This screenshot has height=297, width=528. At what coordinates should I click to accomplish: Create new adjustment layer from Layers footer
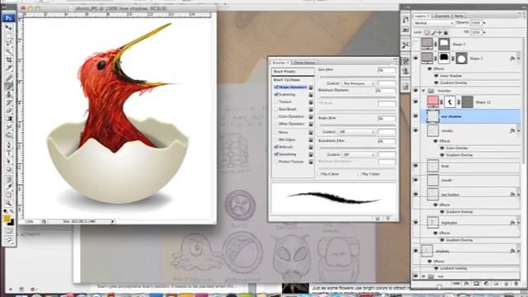click(486, 284)
